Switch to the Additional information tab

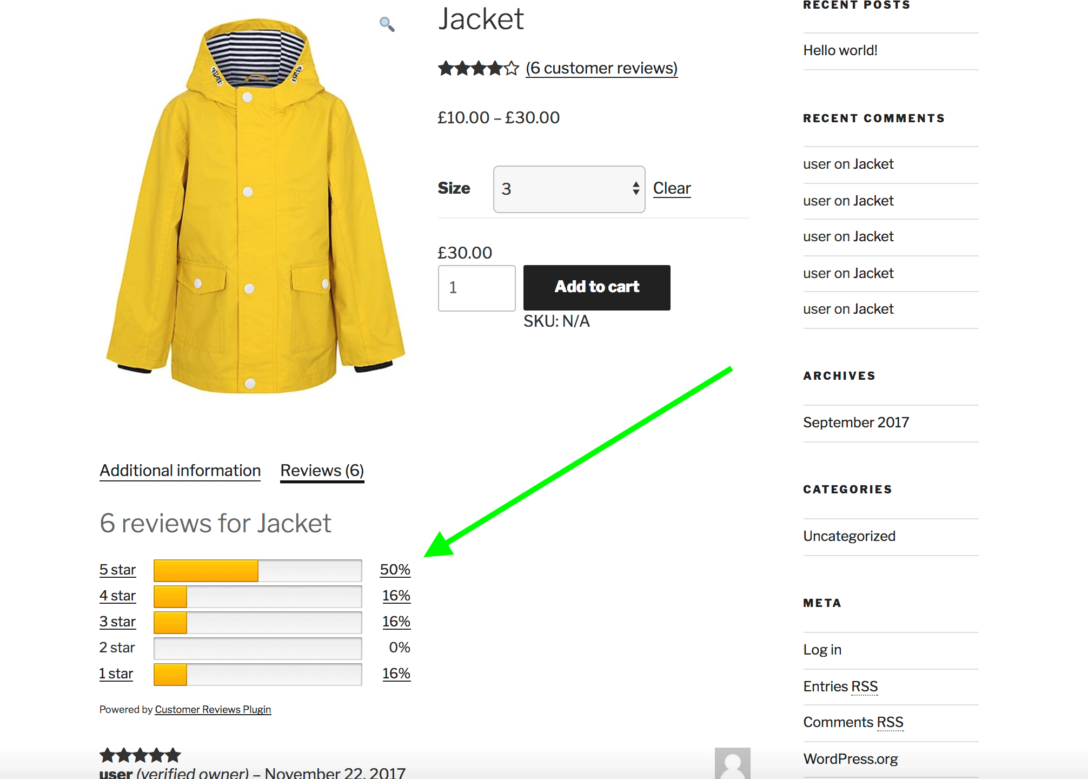(x=180, y=470)
